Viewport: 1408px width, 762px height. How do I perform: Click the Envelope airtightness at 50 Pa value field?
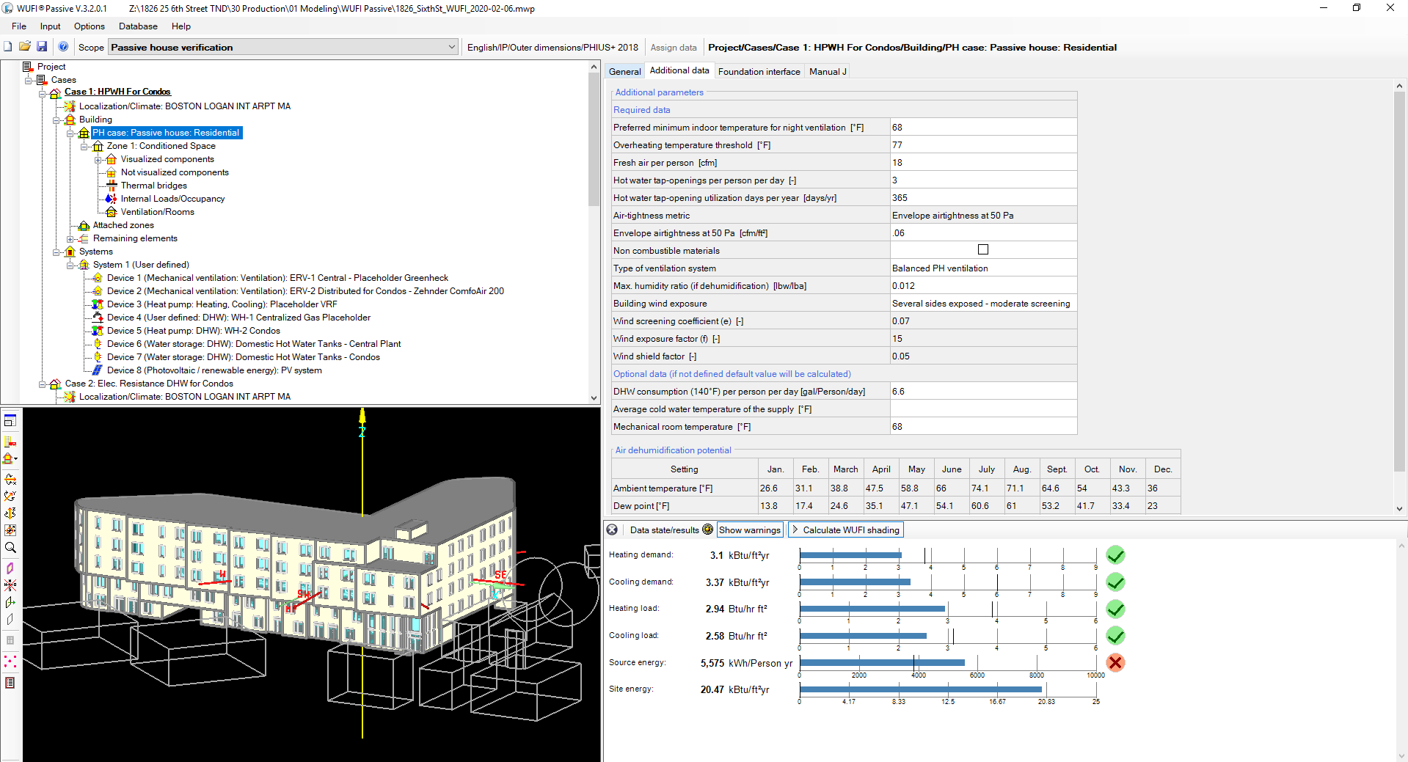tap(983, 233)
